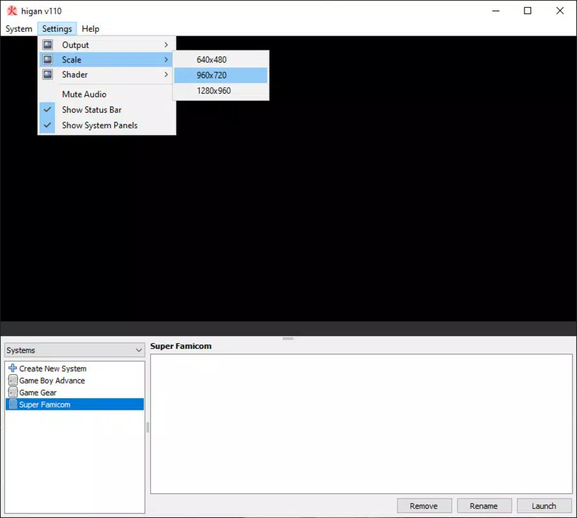Enable the Mute Audio option

tap(107, 94)
